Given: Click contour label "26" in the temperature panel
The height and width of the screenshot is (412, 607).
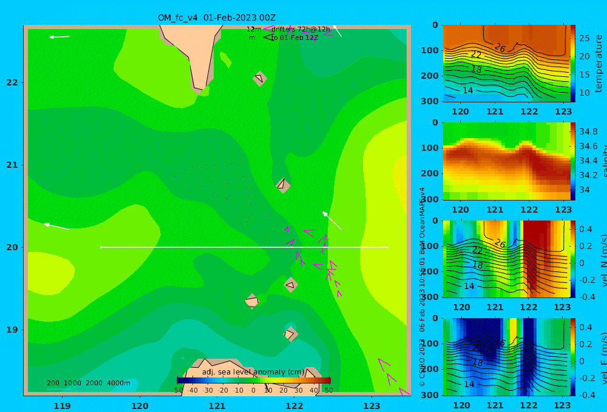Looking at the screenshot, I should click(x=500, y=48).
